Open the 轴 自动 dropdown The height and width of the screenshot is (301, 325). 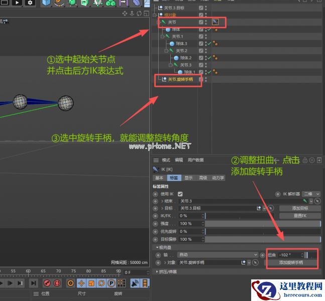218,255
